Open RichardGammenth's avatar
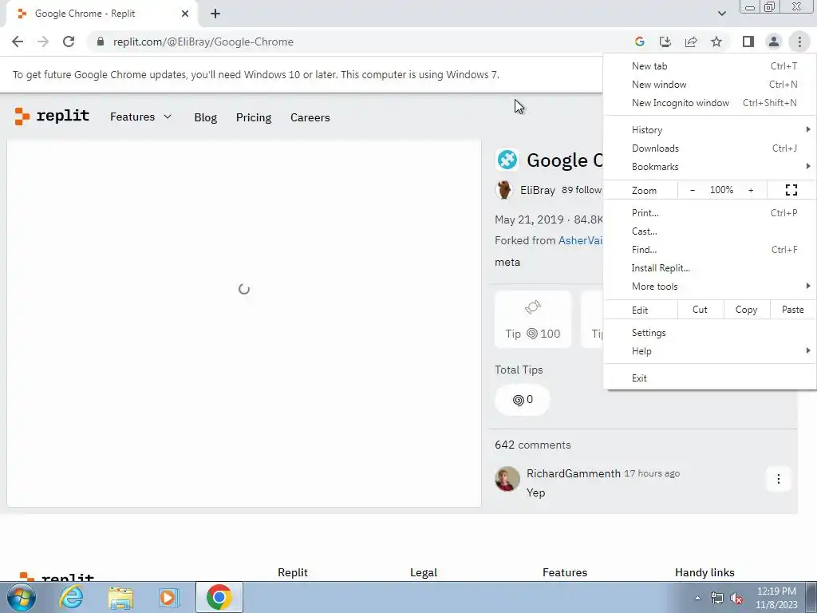 tap(507, 479)
